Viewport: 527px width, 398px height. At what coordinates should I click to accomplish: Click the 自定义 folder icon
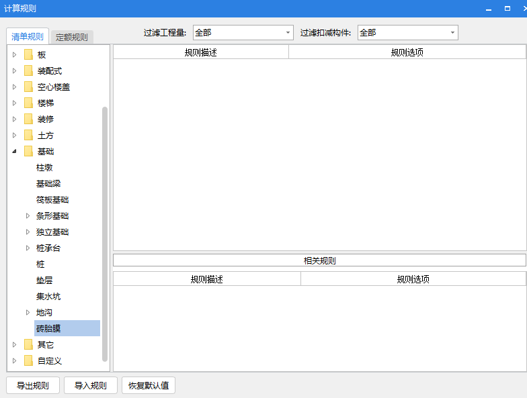click(x=28, y=361)
